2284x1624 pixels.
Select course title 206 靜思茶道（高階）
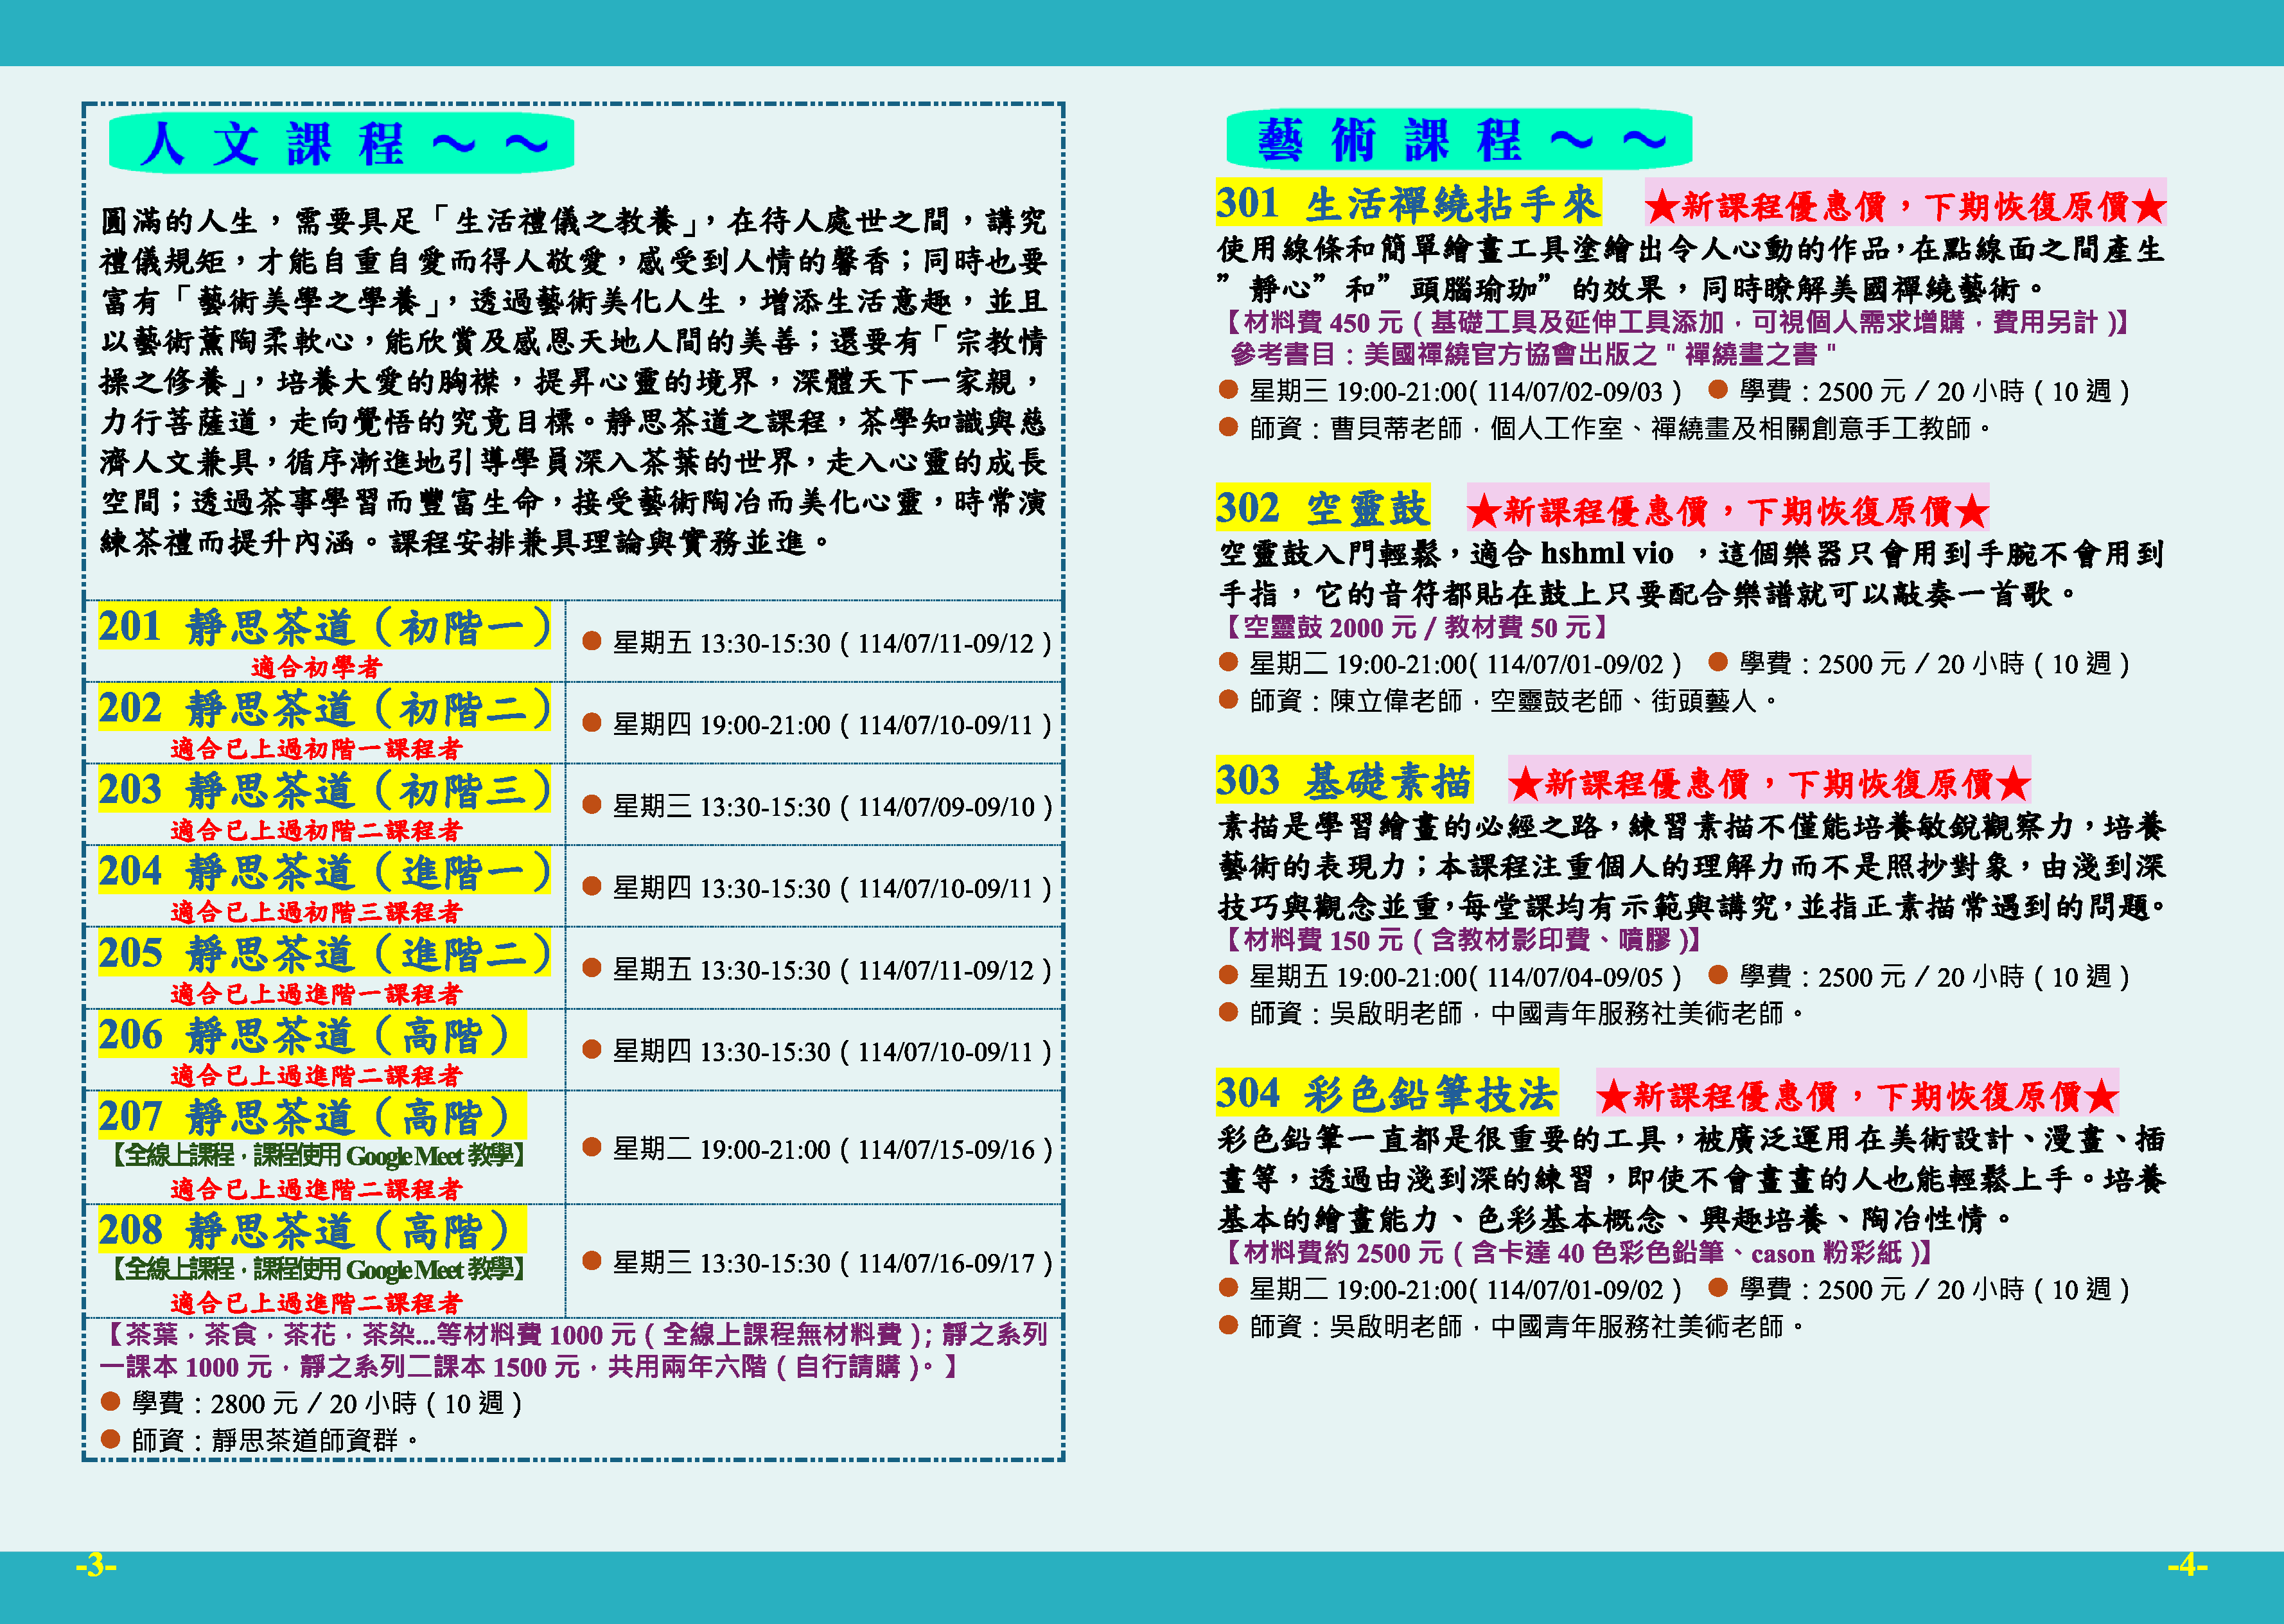pyautogui.click(x=312, y=1035)
